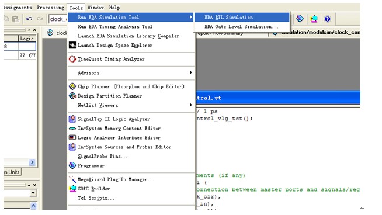Click the 'ments (if any)' comment line

221,175
